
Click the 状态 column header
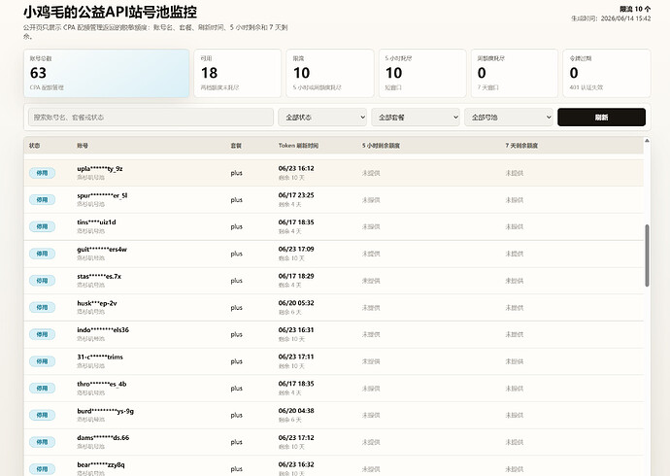click(35, 146)
